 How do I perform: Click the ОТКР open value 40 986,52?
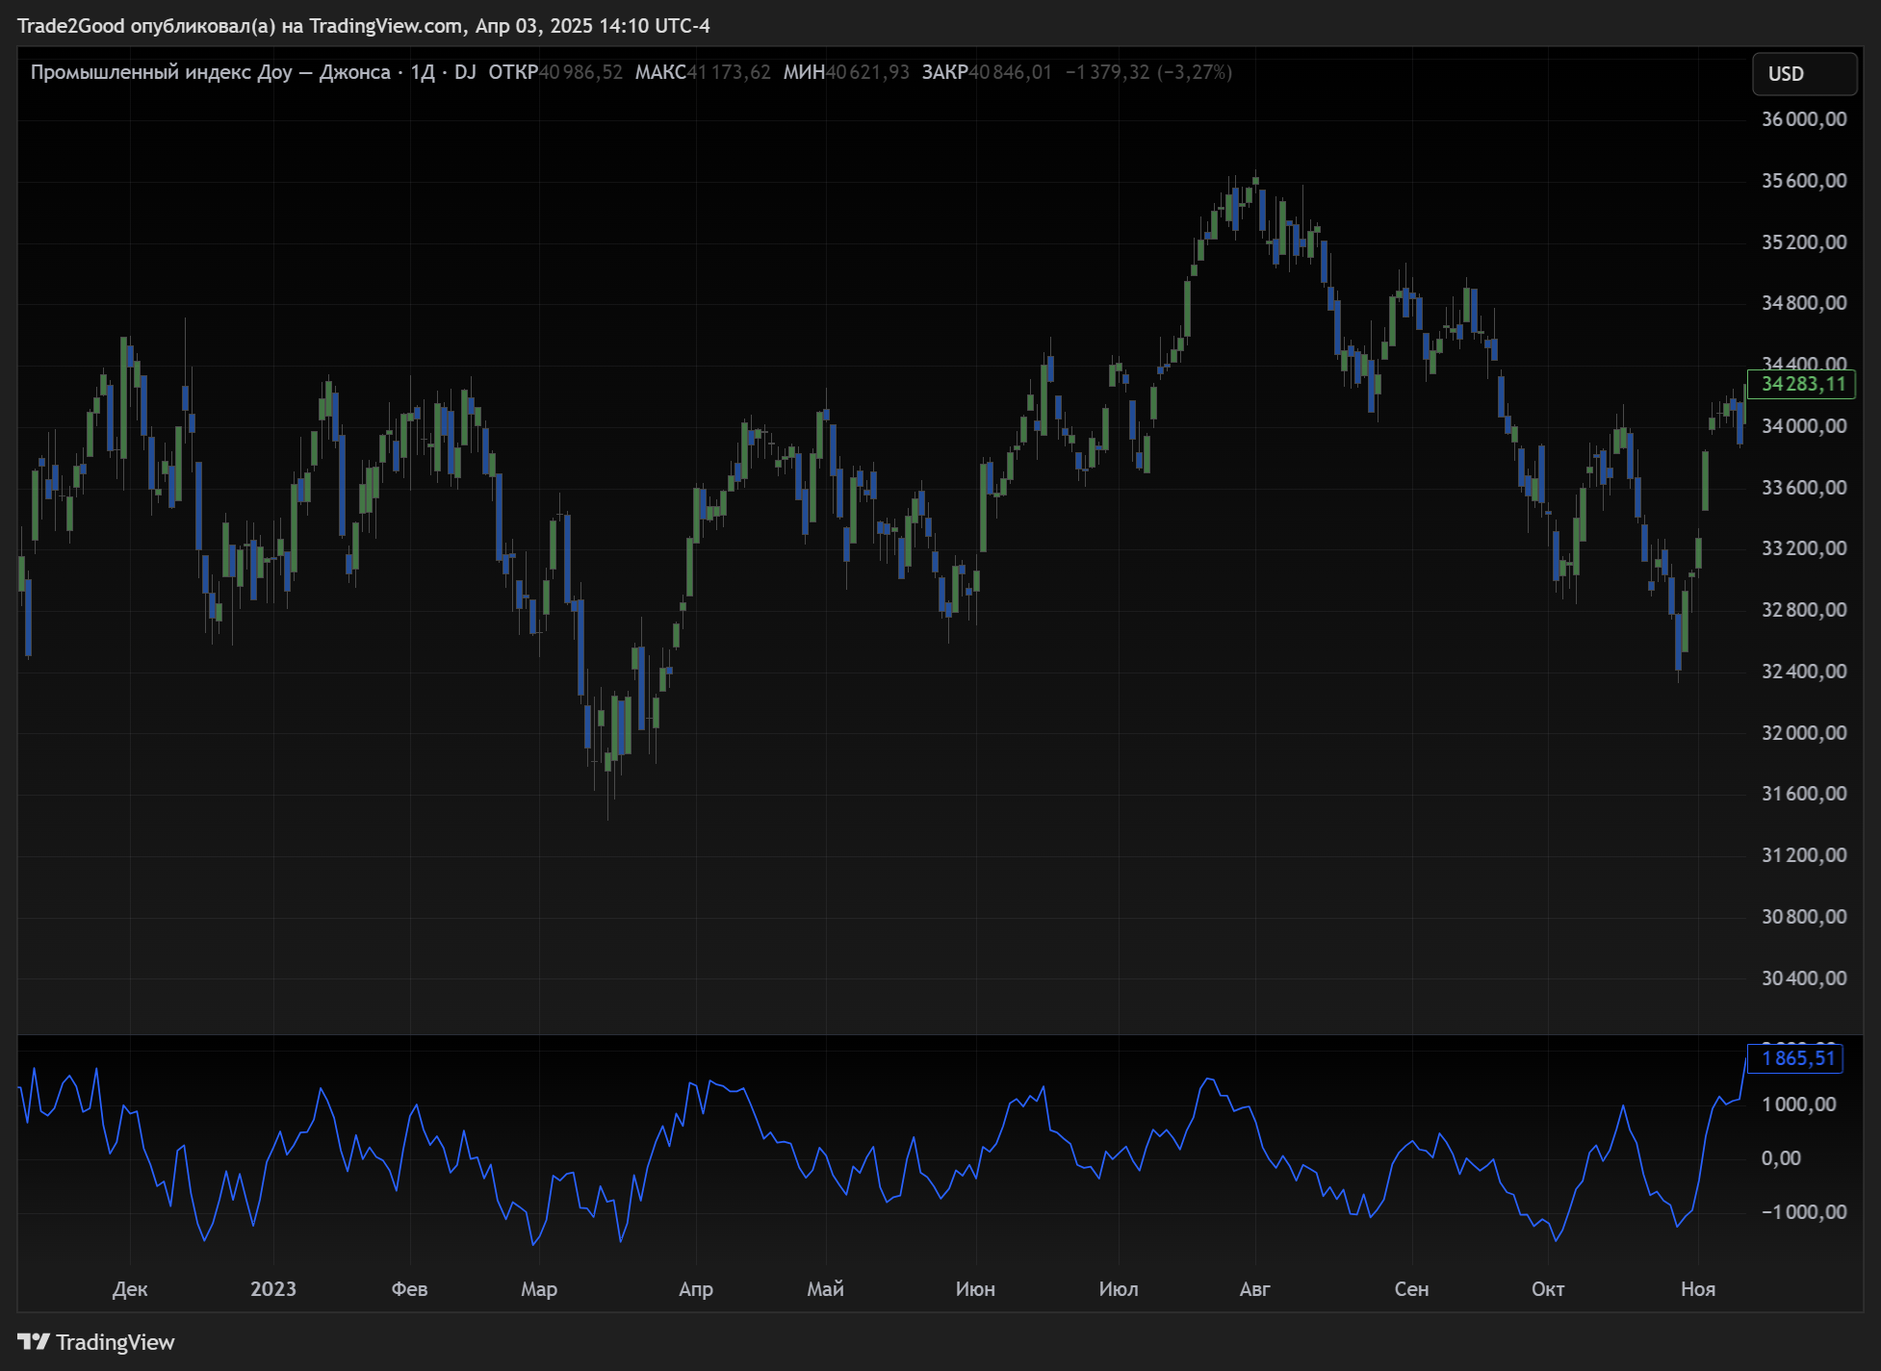point(580,72)
